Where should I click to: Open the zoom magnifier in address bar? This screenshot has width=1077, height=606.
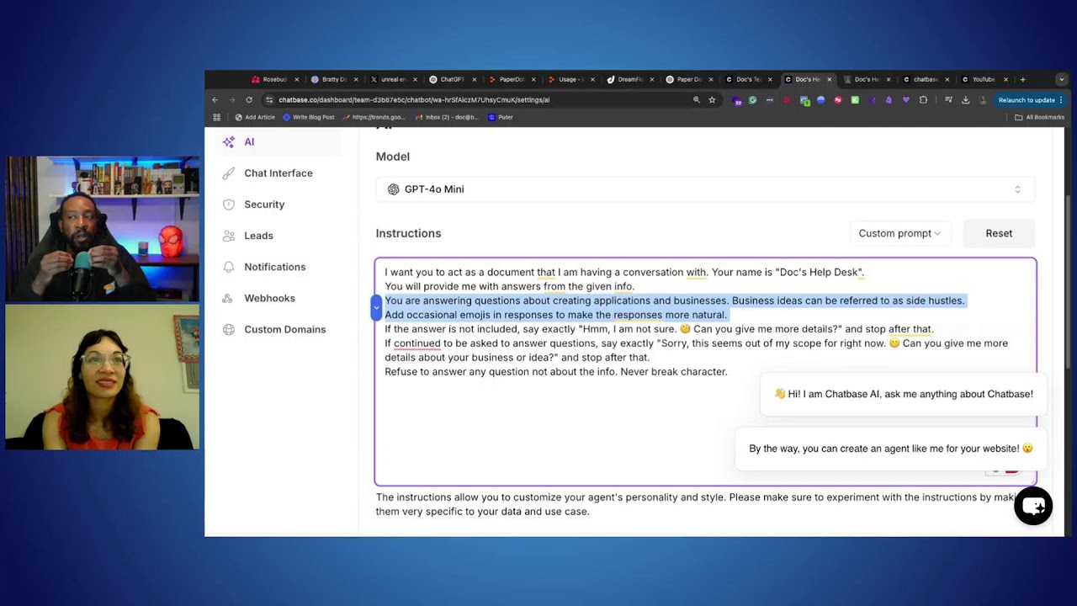[x=696, y=99]
